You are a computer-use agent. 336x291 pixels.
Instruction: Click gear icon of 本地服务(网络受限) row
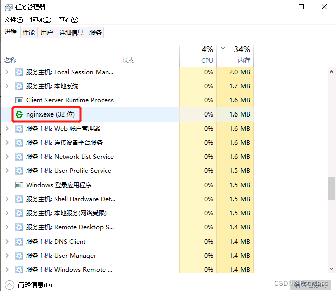tap(19, 213)
